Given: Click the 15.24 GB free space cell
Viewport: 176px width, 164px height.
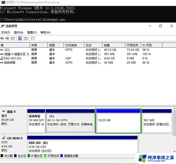Looking at the screenshot, I should tap(133, 50).
